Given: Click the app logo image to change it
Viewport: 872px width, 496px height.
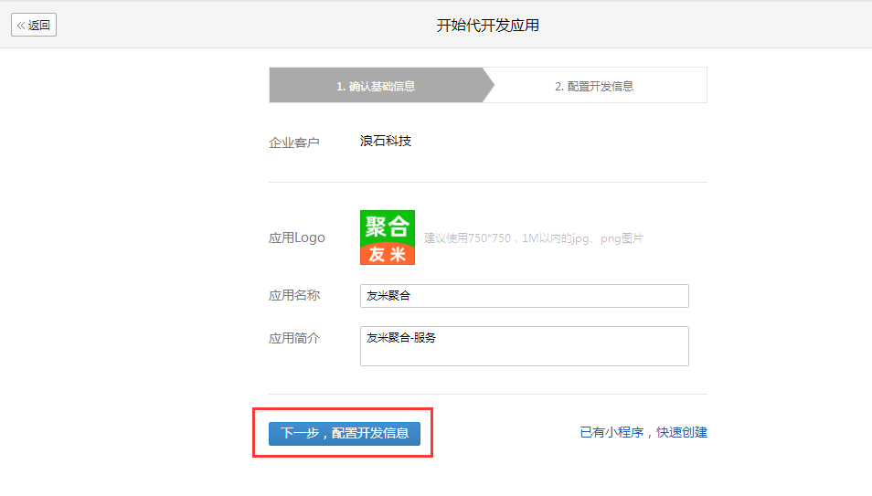Looking at the screenshot, I should coord(388,237).
